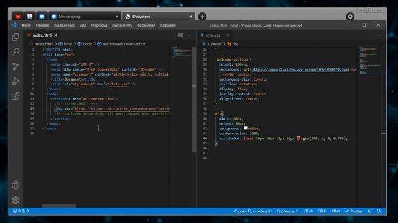Screen dimensions: 398x223
Task: Click the notifications bell in status bar
Action: [x=379, y=211]
